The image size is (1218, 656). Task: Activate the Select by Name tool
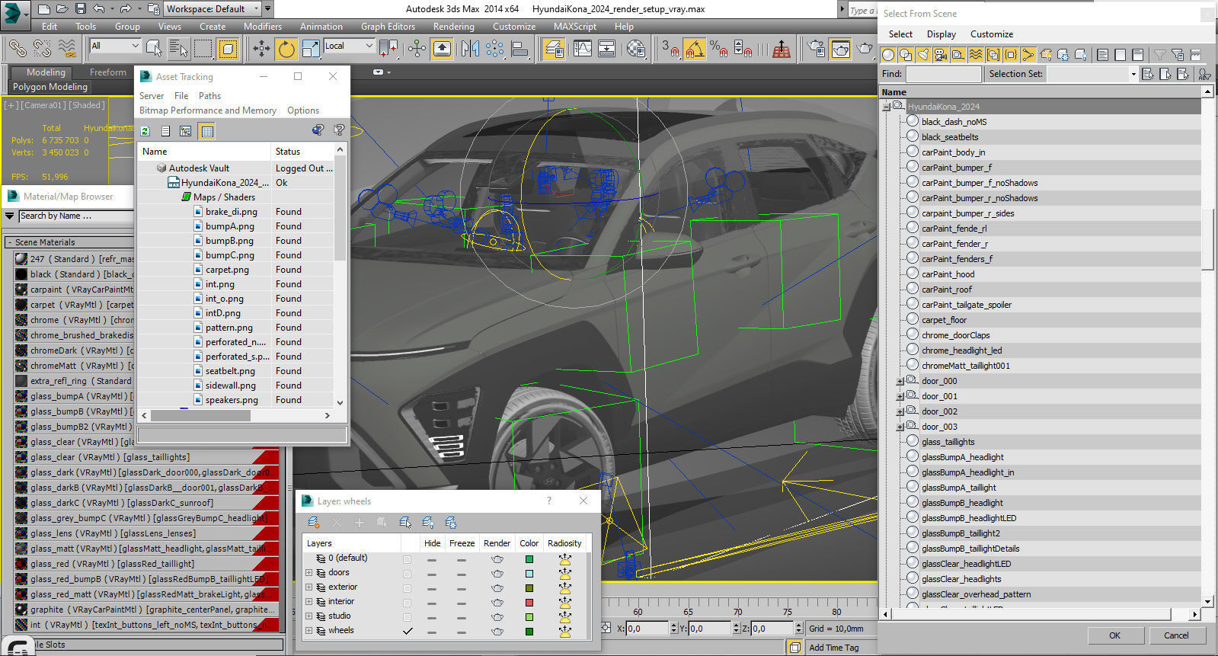[x=178, y=49]
